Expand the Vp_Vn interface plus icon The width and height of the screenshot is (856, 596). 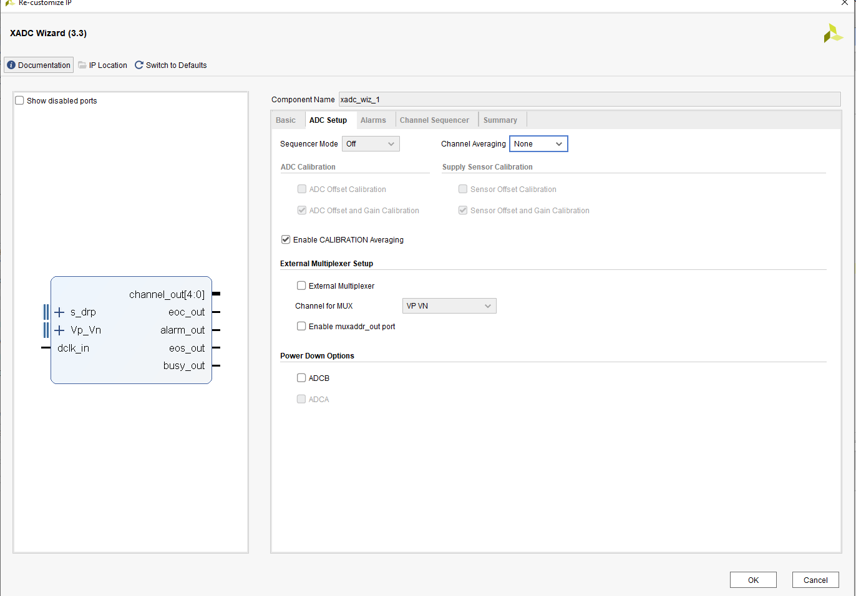(59, 330)
